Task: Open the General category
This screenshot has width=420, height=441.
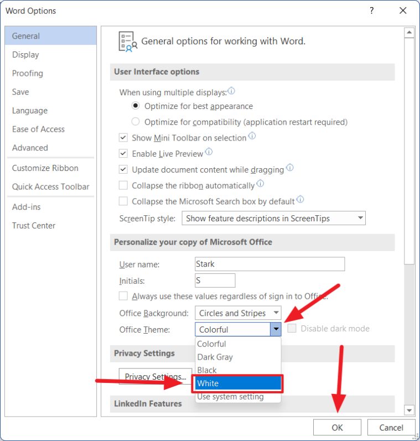Action: tap(51, 36)
